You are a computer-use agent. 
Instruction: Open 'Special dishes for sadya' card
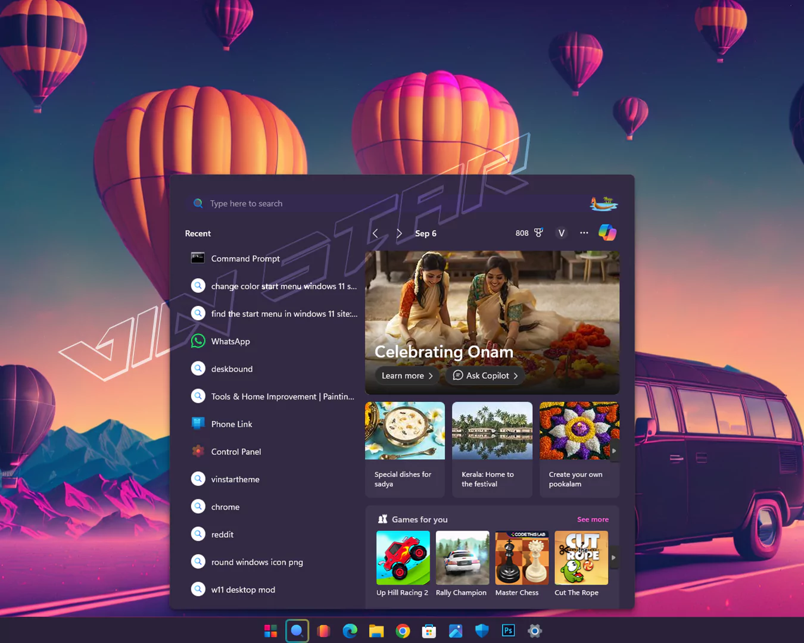(x=405, y=450)
